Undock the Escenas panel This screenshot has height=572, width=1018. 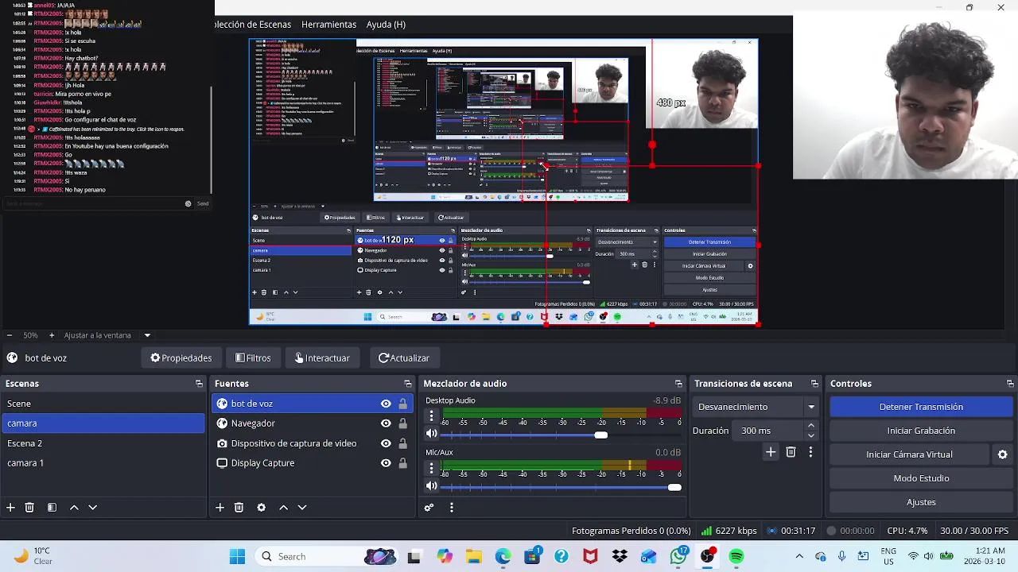[x=199, y=384]
